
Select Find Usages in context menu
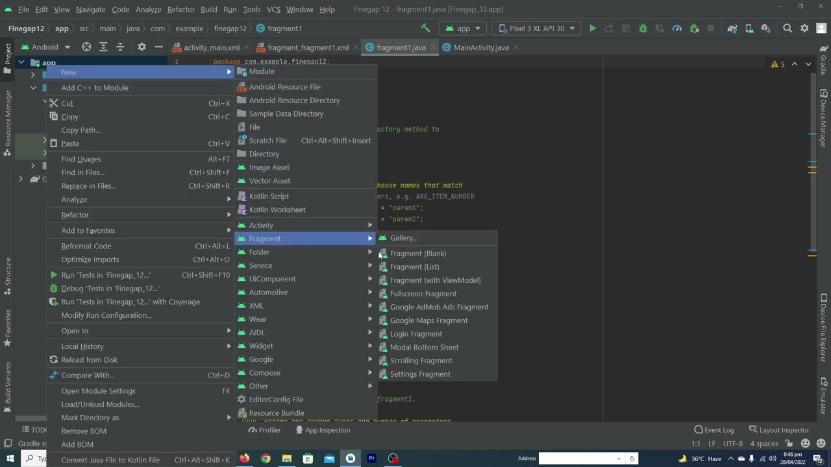click(141, 159)
